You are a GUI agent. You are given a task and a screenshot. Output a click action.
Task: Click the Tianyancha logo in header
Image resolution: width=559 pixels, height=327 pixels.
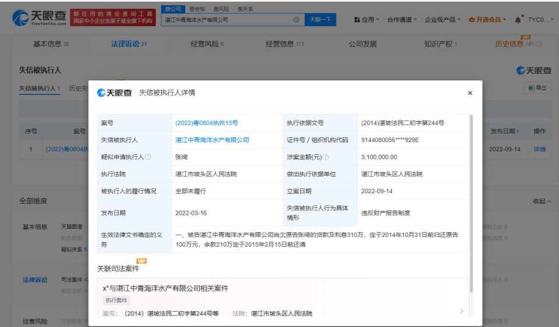click(x=39, y=17)
